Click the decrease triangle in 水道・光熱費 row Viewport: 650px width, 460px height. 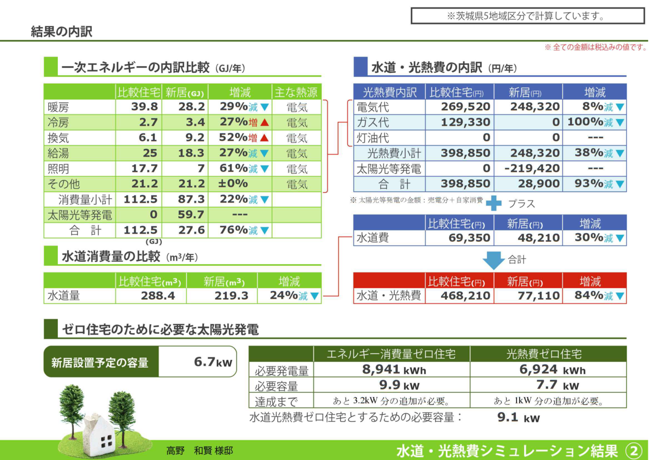(x=620, y=296)
